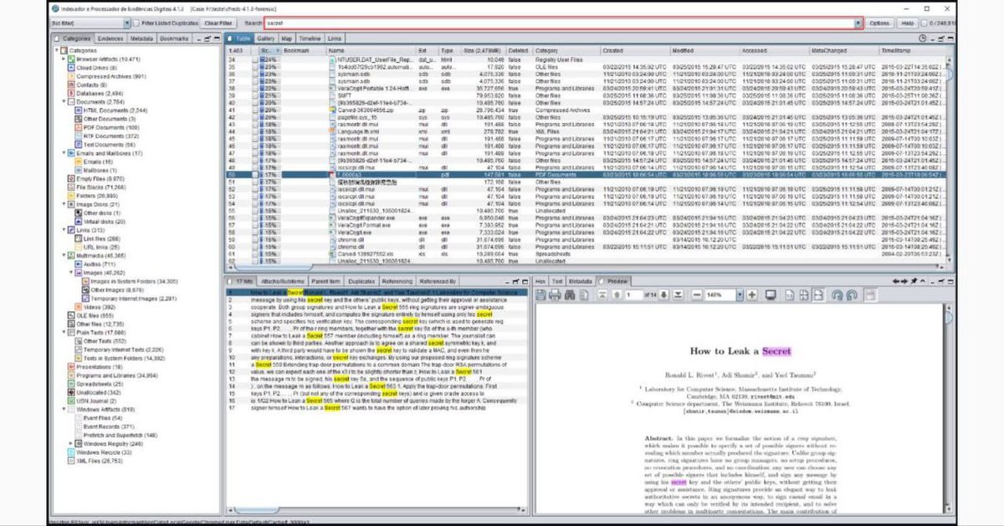Image resolution: width=1004 pixels, height=526 pixels.
Task: Toggle the Filter Listed Duplicates checkbox
Action: [x=136, y=23]
